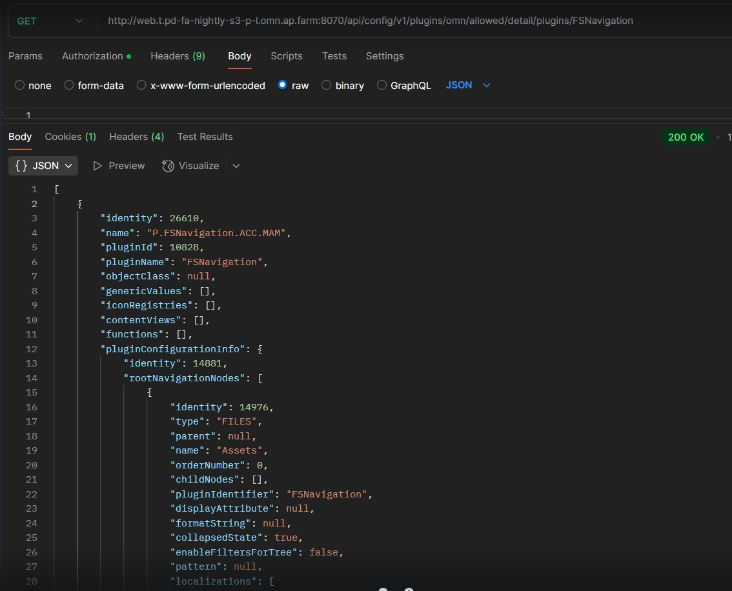Open the GET method dropdown
The width and height of the screenshot is (732, 591).
[x=50, y=21]
